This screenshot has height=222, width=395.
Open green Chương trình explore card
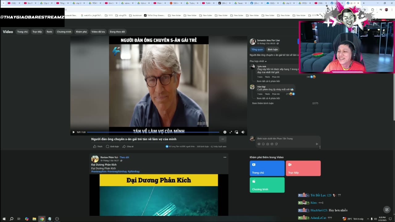[x=267, y=185]
